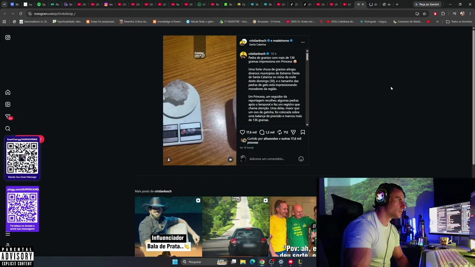Screen dimensions: 475x267
Task: Open the madeinsmo collaborator profile
Action: point(281,40)
